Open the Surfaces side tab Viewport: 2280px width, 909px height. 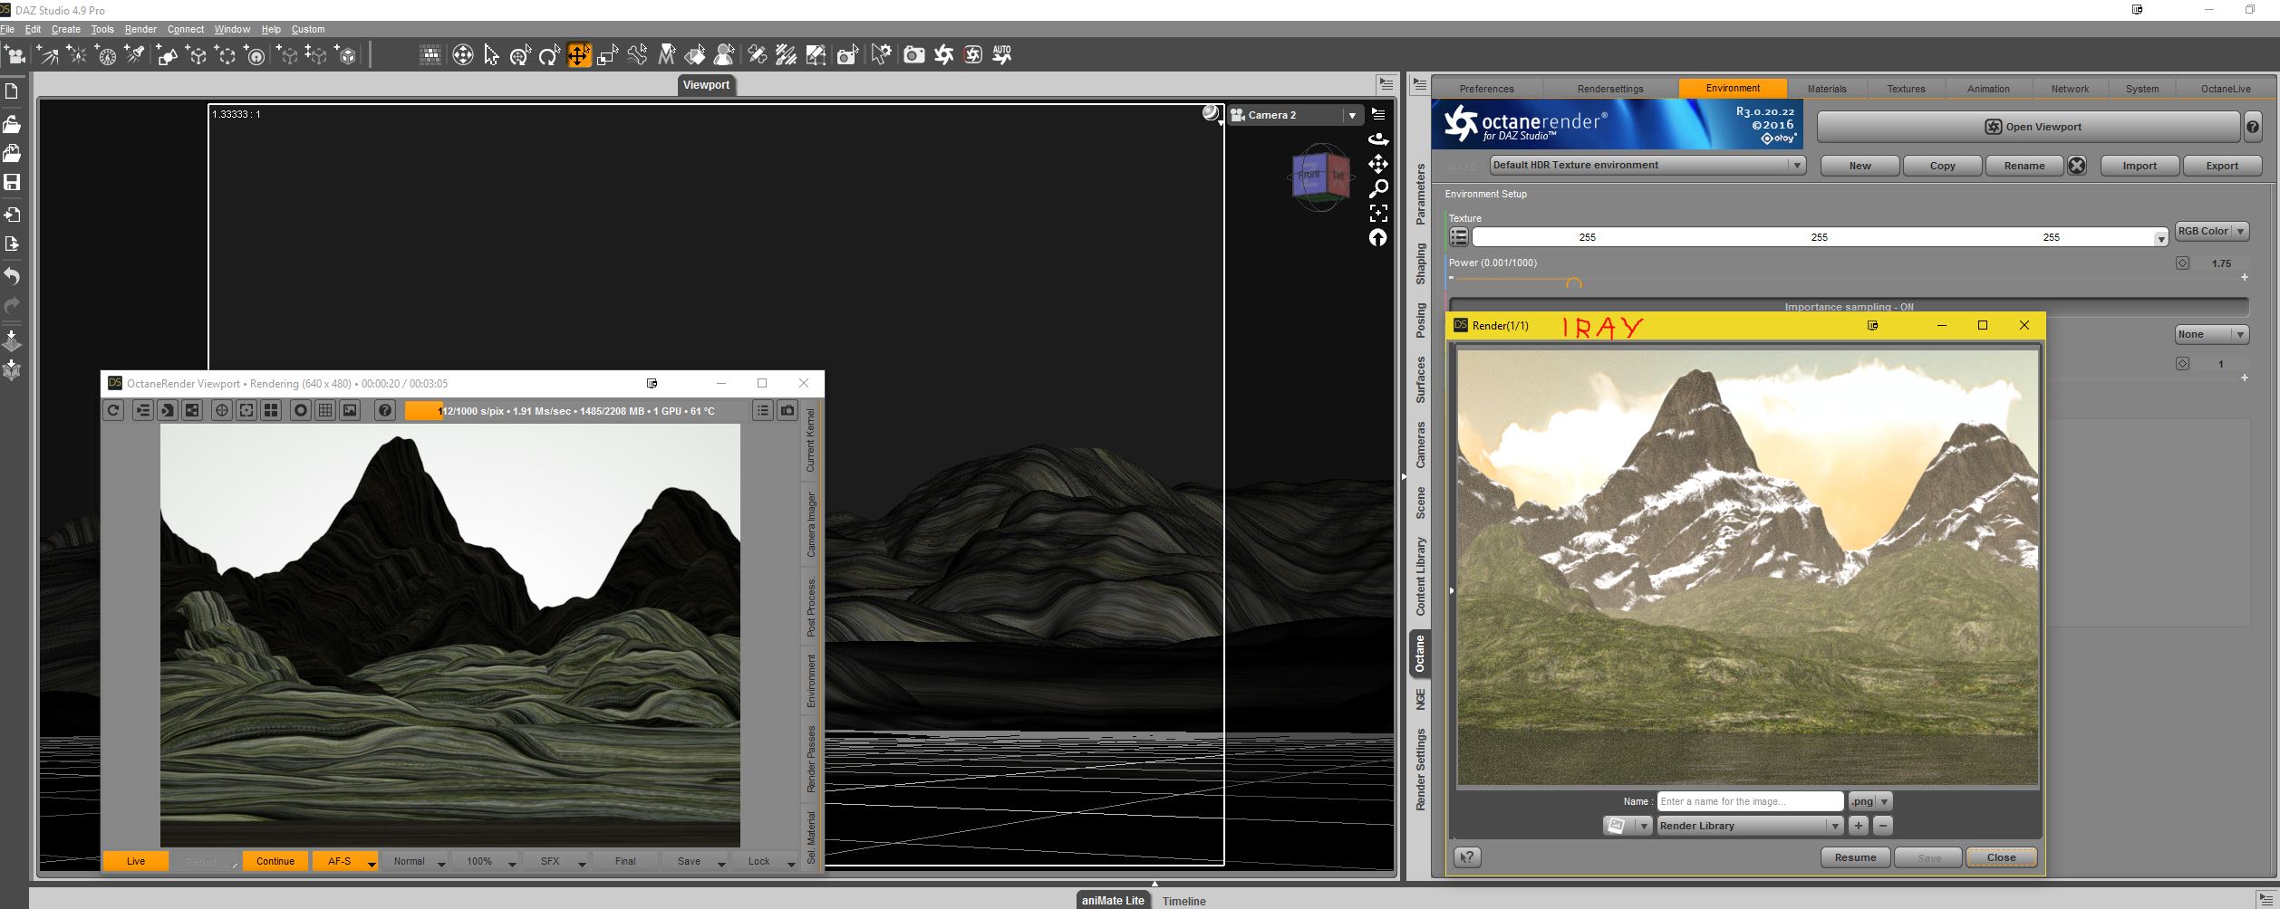(1420, 379)
